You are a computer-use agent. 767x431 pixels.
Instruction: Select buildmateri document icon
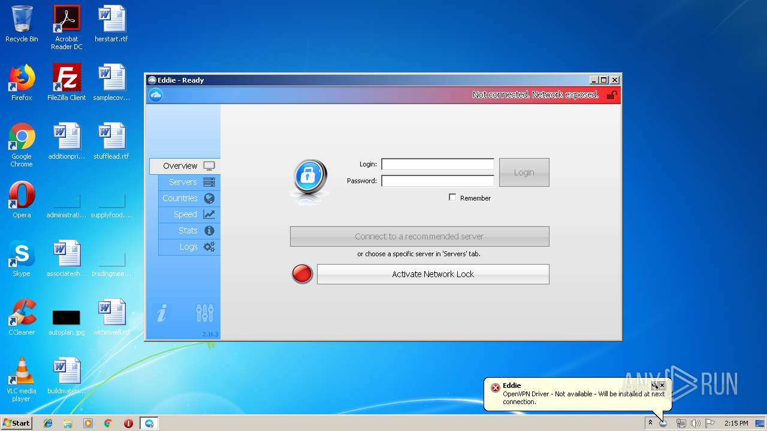pos(67,376)
